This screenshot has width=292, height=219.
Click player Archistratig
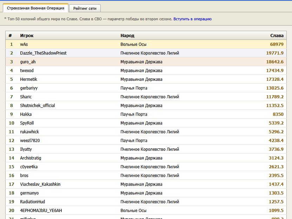31,158
